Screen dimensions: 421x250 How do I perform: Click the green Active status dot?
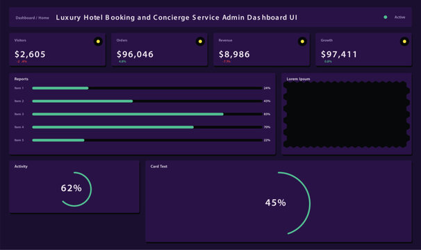point(386,17)
